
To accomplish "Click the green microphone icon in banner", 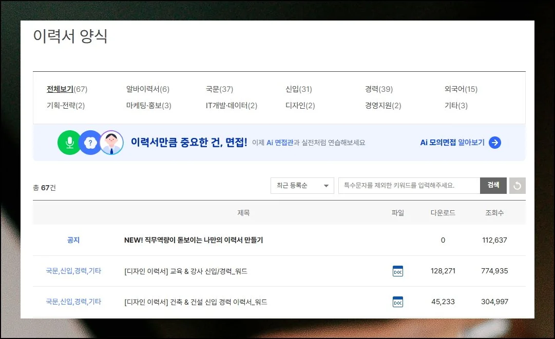I will (69, 143).
